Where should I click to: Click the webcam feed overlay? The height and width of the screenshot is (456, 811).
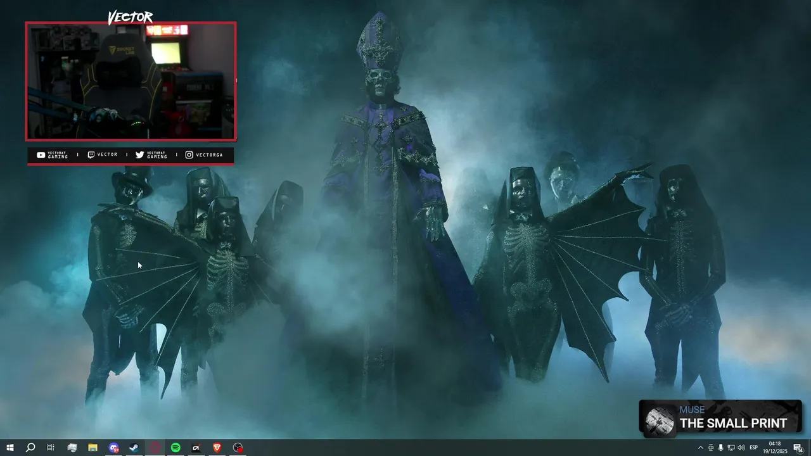(x=131, y=81)
